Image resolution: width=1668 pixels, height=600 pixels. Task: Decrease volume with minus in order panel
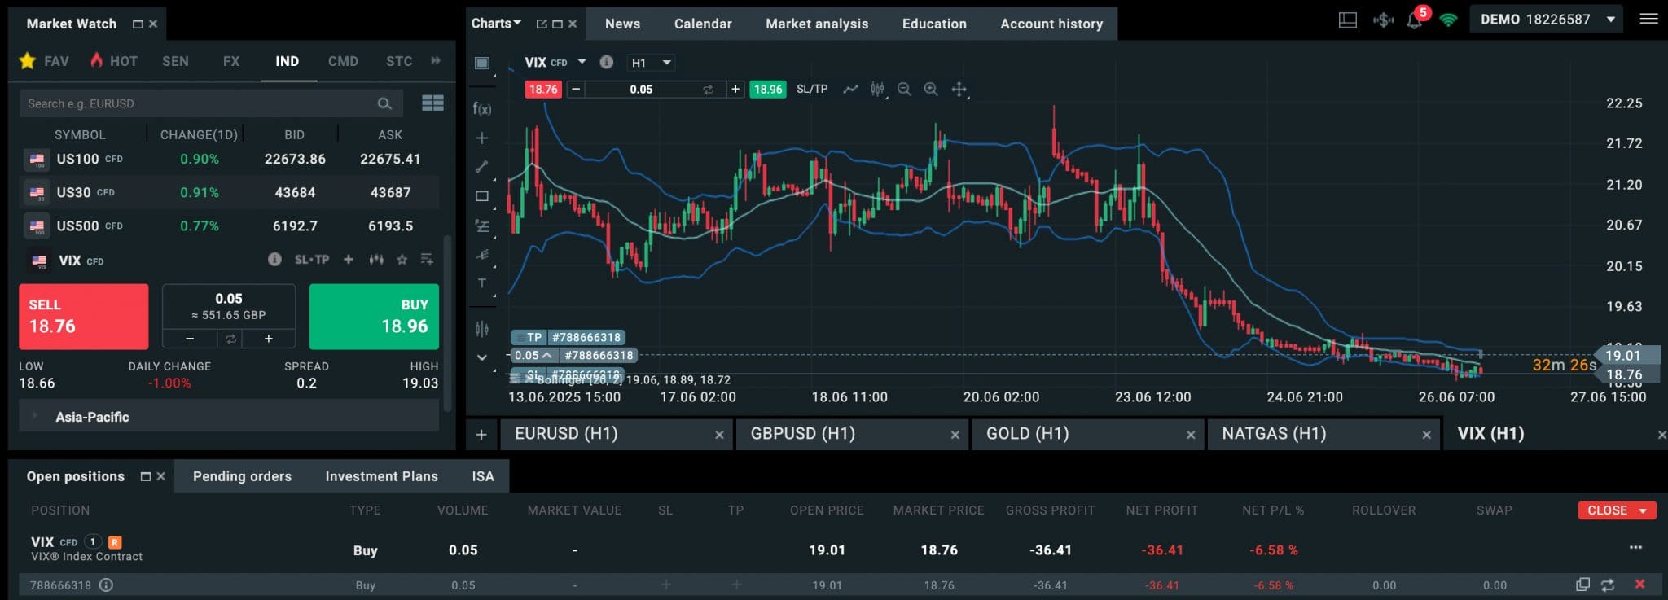pyautogui.click(x=190, y=339)
